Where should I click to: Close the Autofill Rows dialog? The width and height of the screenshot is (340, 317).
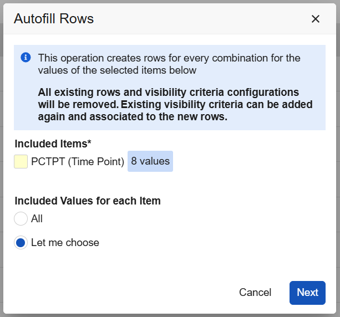click(x=316, y=19)
